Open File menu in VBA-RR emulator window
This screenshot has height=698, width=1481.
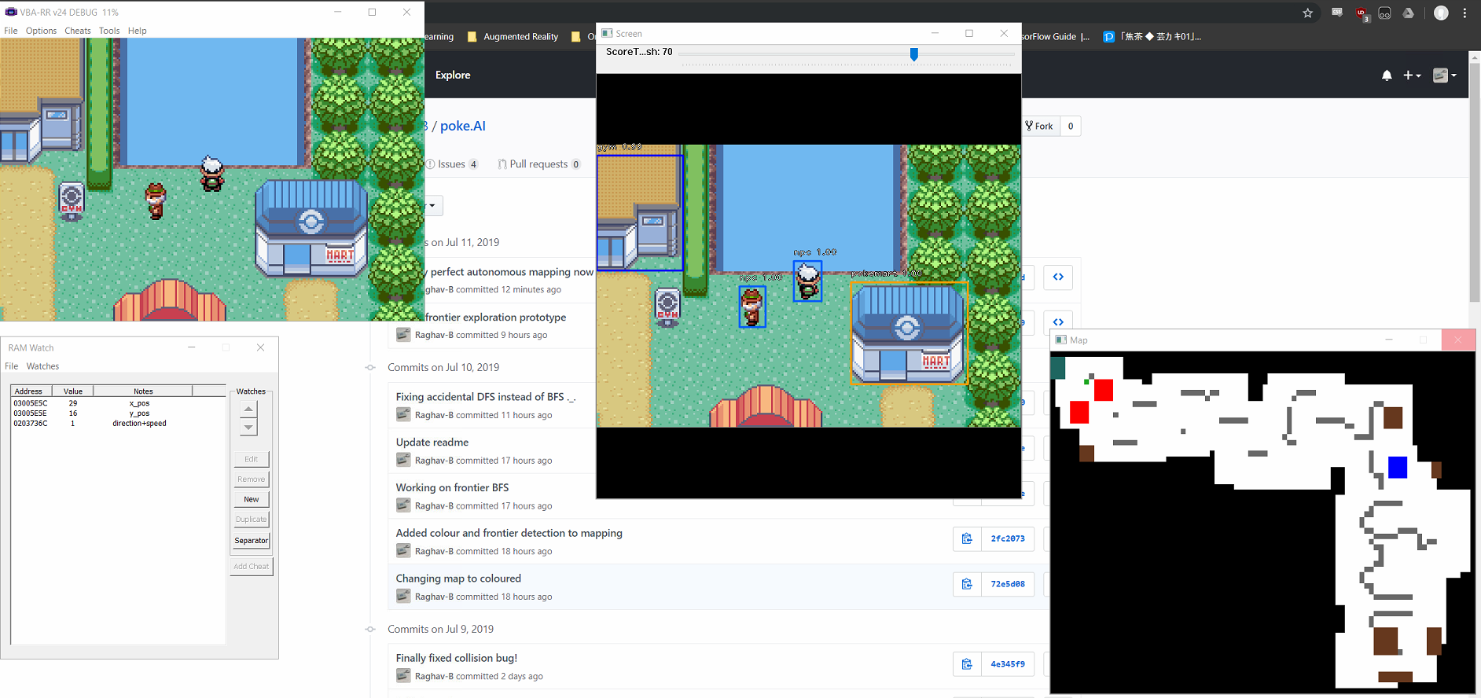pos(11,31)
